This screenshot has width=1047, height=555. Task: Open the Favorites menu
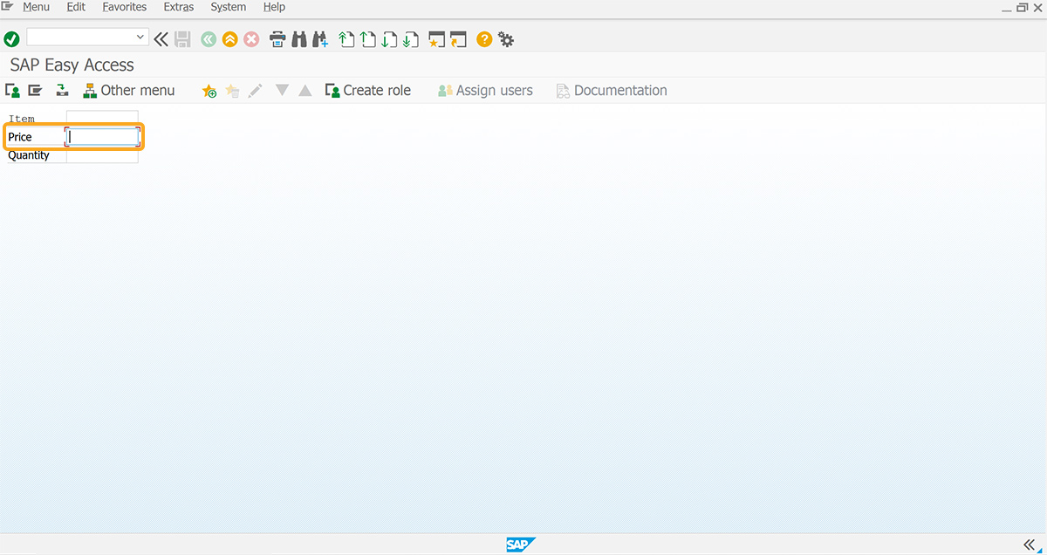125,7
